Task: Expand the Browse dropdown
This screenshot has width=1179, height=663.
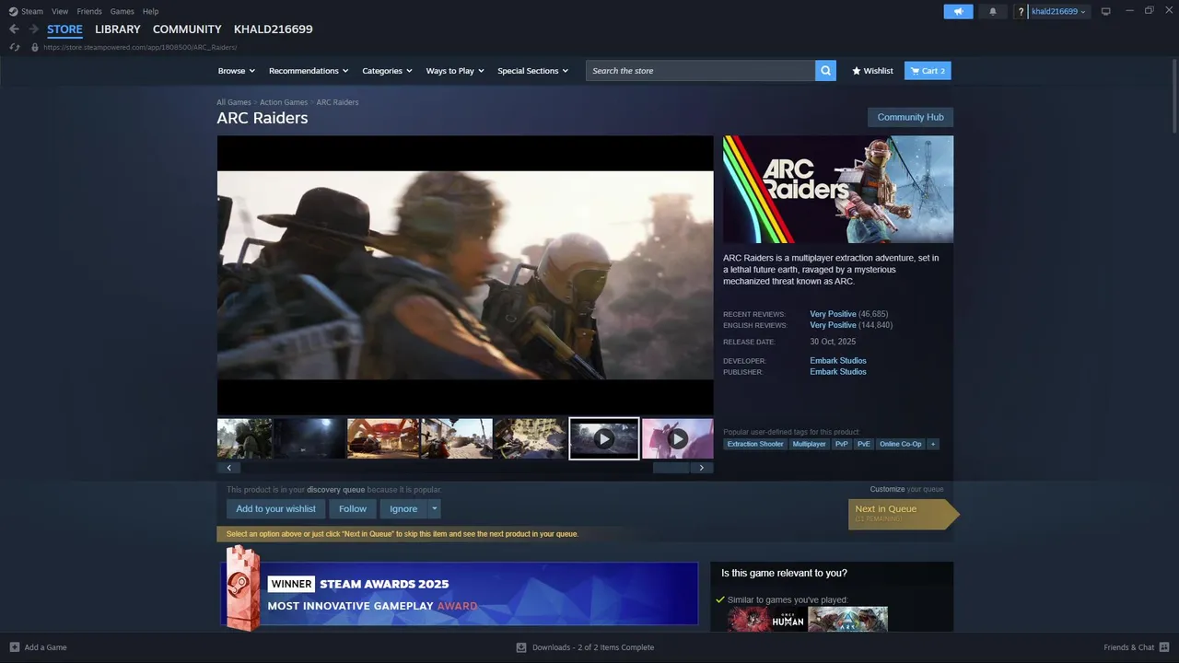Action: coord(236,71)
